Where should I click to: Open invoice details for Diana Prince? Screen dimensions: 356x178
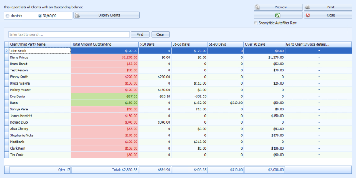(x=318, y=57)
